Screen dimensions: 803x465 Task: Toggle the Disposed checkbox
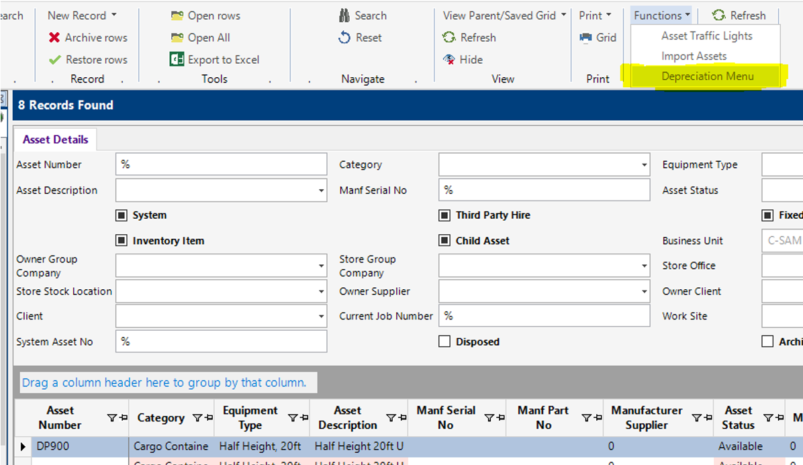point(444,342)
